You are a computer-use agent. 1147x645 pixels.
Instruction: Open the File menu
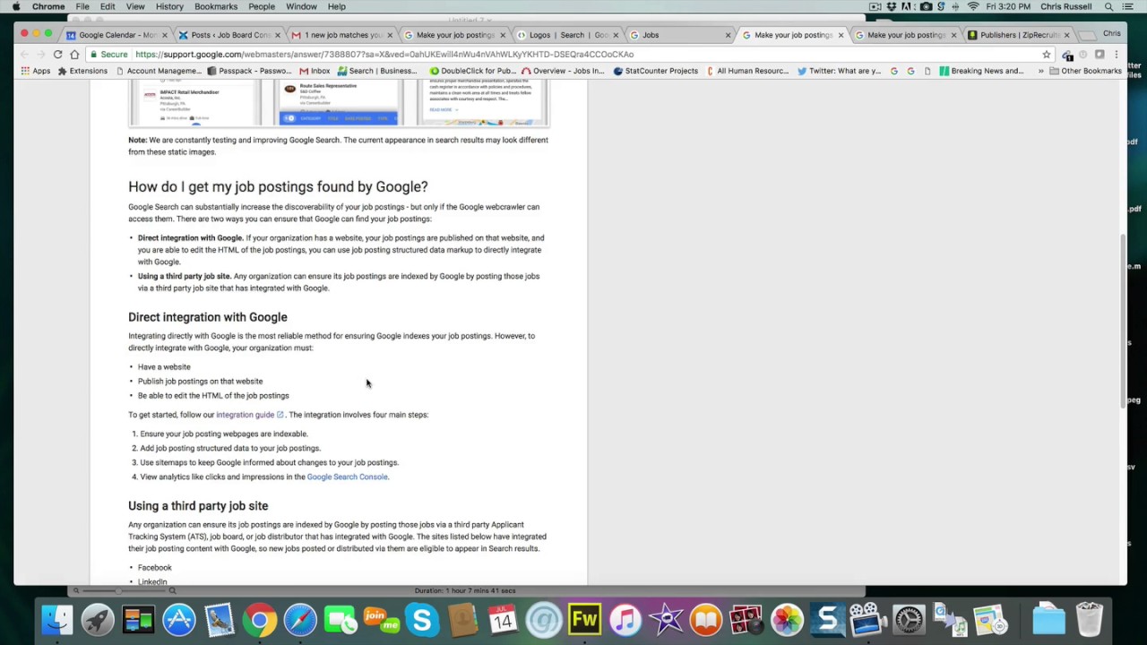[x=82, y=6]
